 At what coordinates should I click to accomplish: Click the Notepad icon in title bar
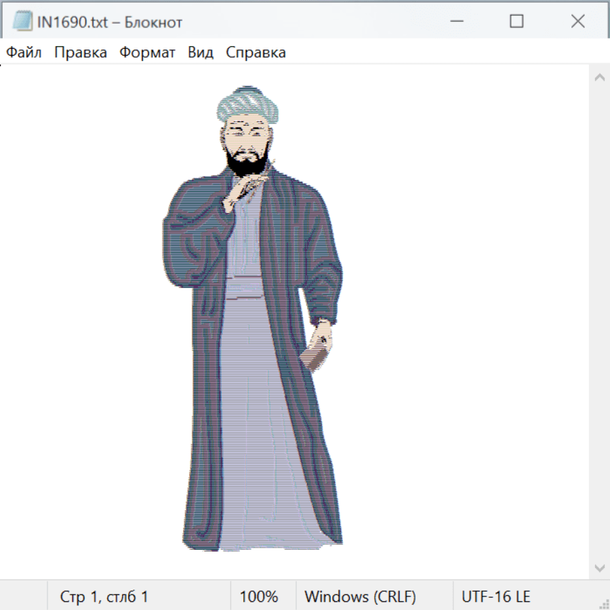(22, 22)
